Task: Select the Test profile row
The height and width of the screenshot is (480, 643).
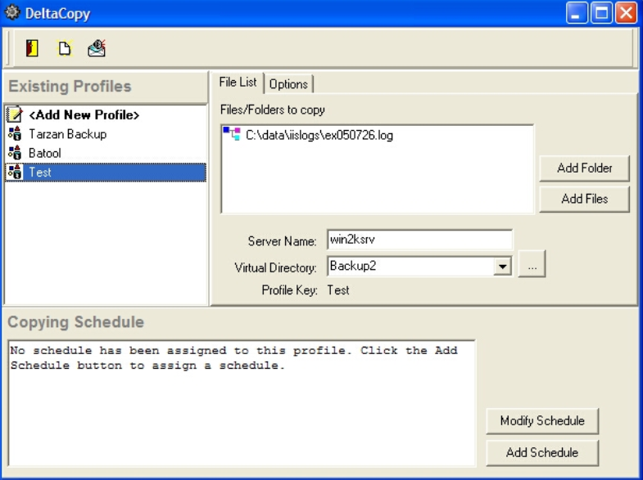Action: 106,173
